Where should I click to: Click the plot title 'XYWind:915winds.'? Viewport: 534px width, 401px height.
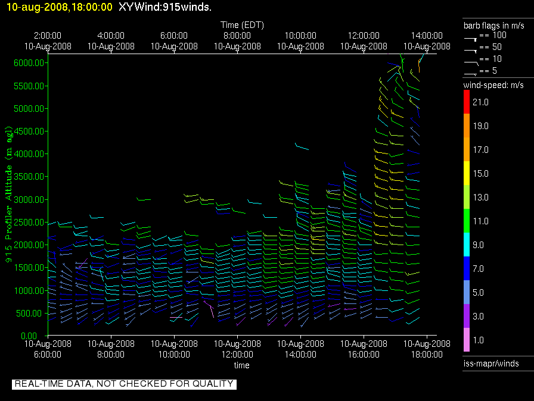pos(165,7)
